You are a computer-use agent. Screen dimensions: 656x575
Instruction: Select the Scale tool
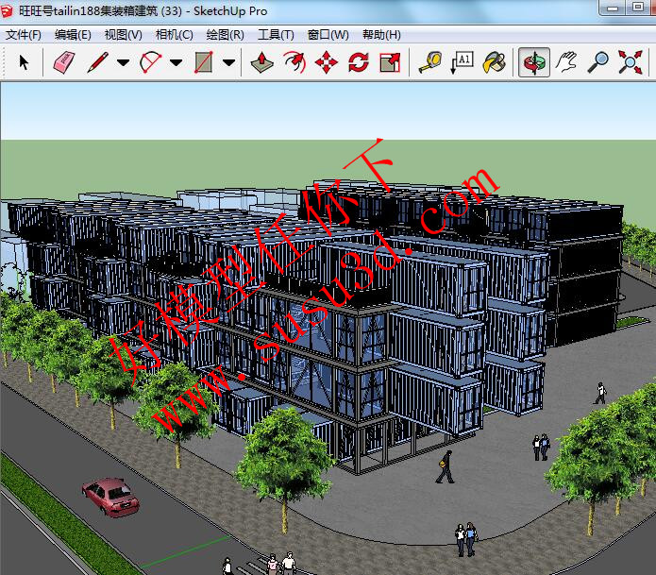pyautogui.click(x=390, y=62)
